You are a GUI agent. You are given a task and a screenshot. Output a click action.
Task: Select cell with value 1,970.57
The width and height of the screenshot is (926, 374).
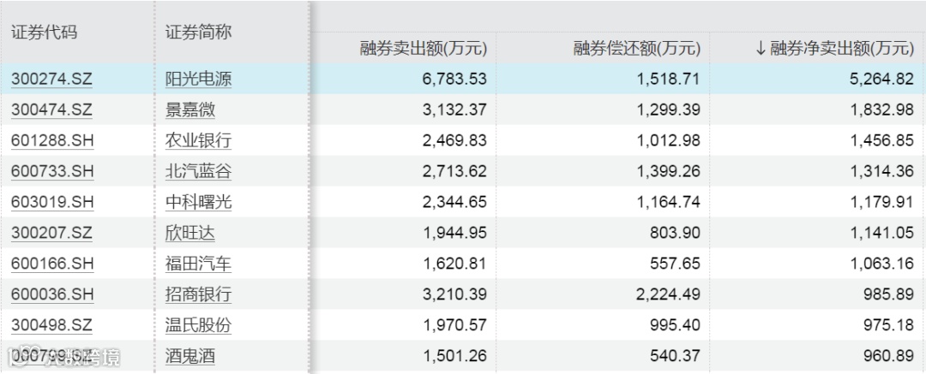point(454,325)
